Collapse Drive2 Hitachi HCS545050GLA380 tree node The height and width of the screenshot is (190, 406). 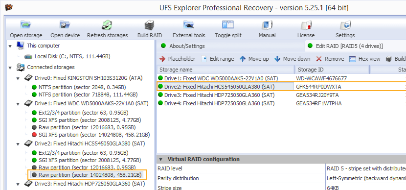pyautogui.click(x=18, y=144)
